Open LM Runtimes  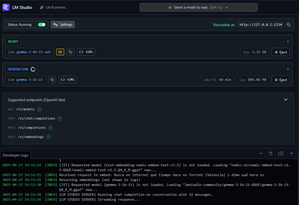coord(53,7)
